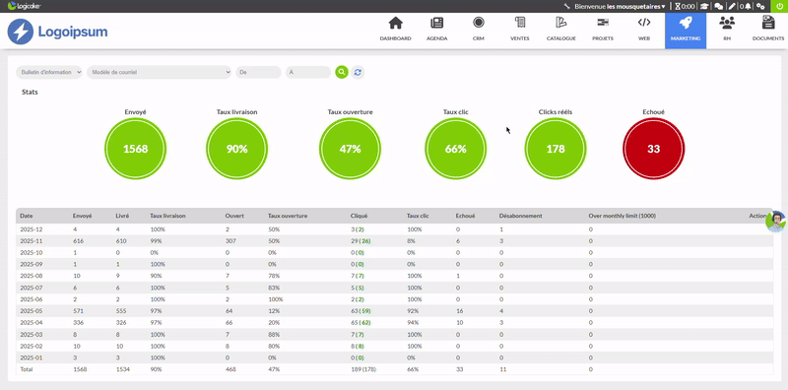Viewport: 788px width, 390px height.
Task: Open the CRM module
Action: (x=479, y=30)
